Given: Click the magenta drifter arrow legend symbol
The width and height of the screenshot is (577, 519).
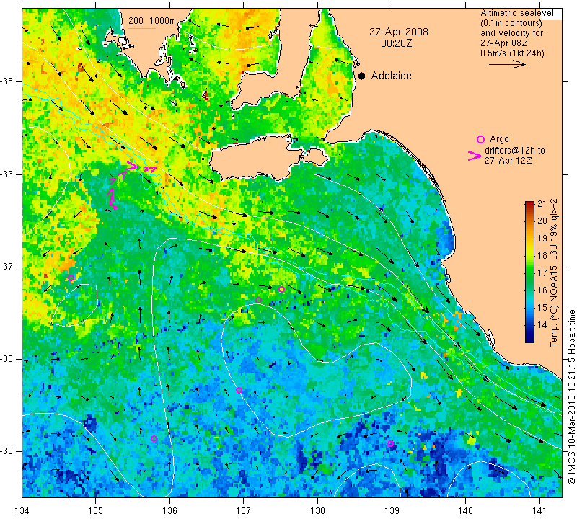Looking at the screenshot, I should tap(475, 156).
